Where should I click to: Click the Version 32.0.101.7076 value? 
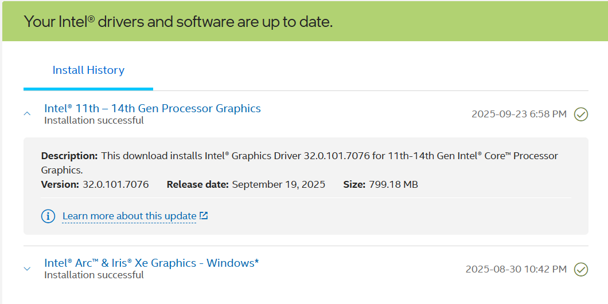[x=115, y=184]
